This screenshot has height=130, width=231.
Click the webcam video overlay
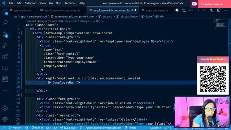202,112
